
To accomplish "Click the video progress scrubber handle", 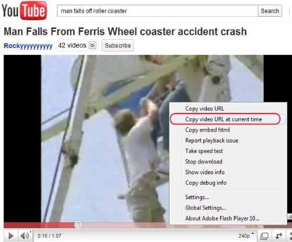I will point(78,225).
